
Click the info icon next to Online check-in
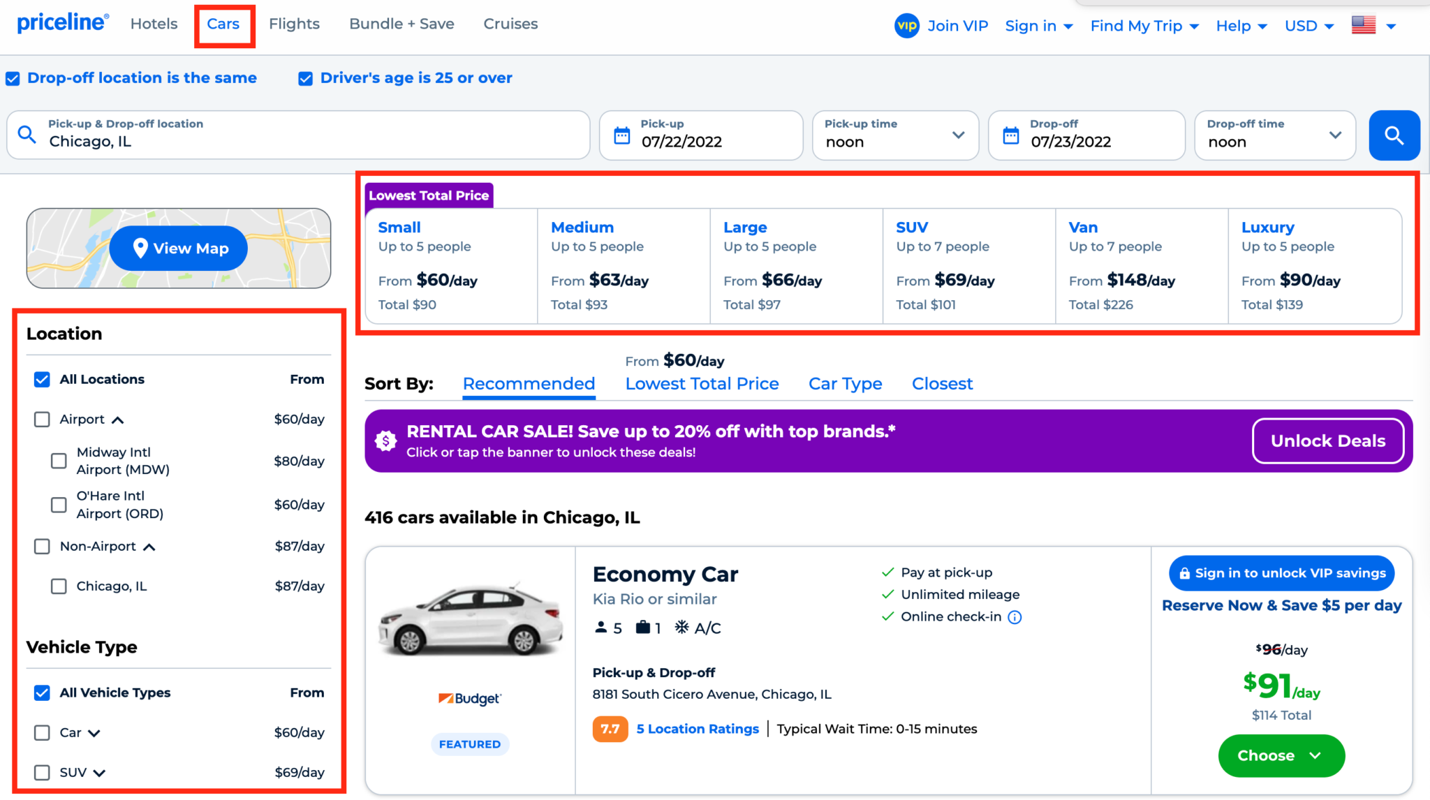click(1014, 617)
